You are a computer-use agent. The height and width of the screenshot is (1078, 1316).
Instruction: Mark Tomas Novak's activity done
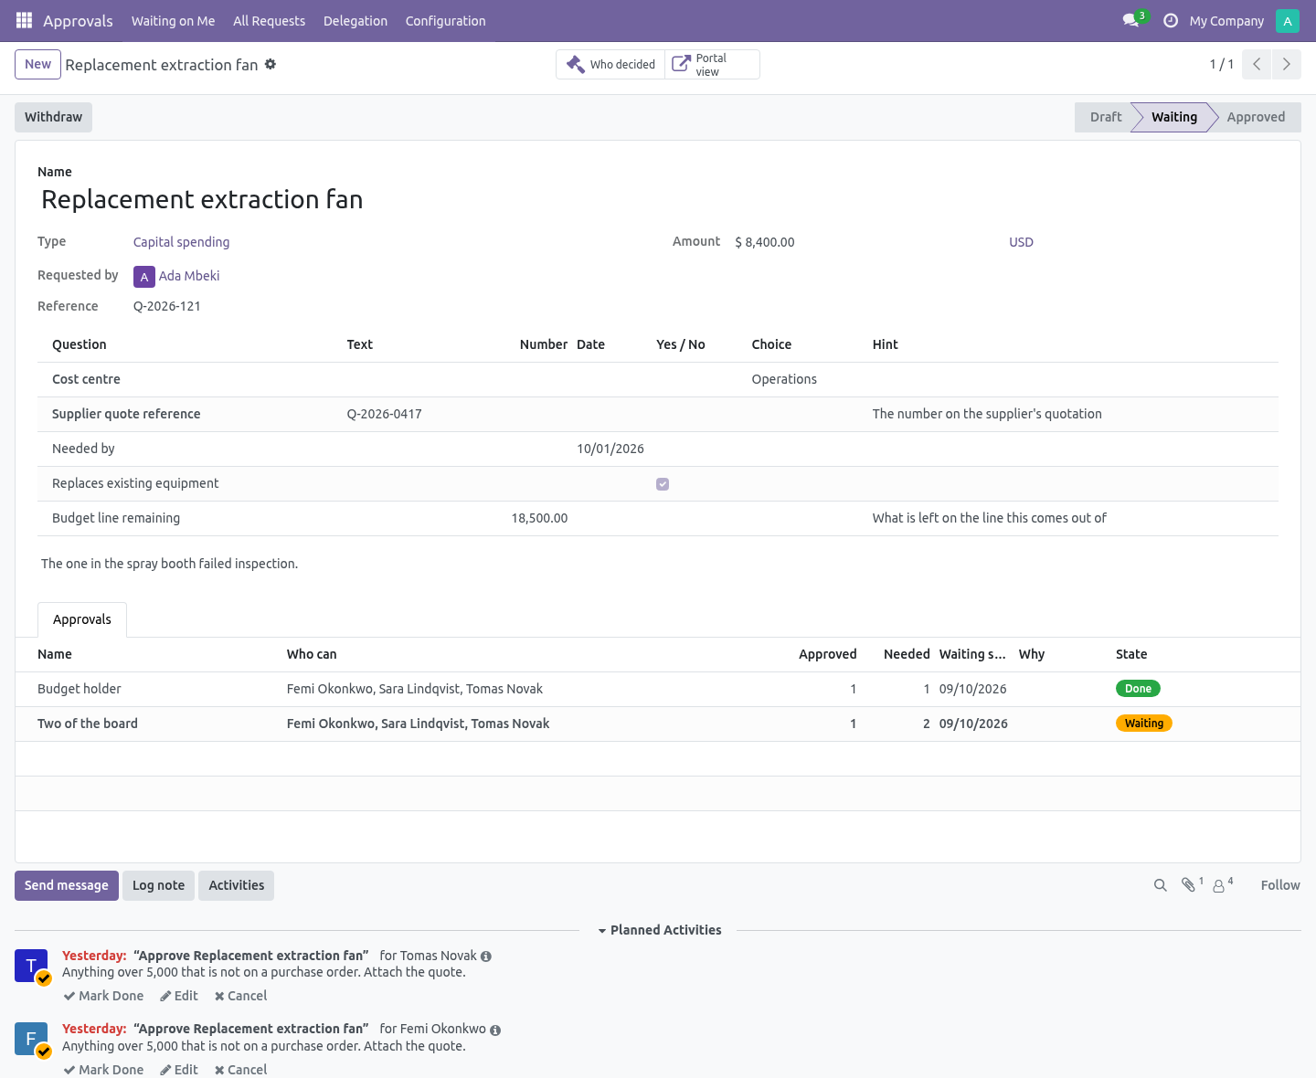[103, 996]
